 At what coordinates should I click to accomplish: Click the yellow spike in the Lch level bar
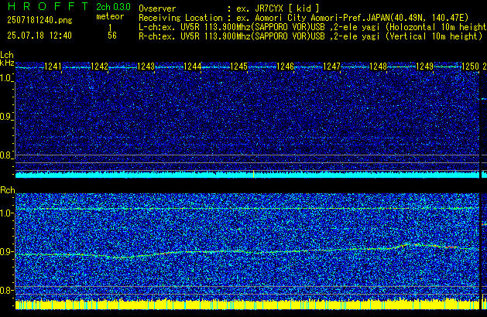point(254,174)
